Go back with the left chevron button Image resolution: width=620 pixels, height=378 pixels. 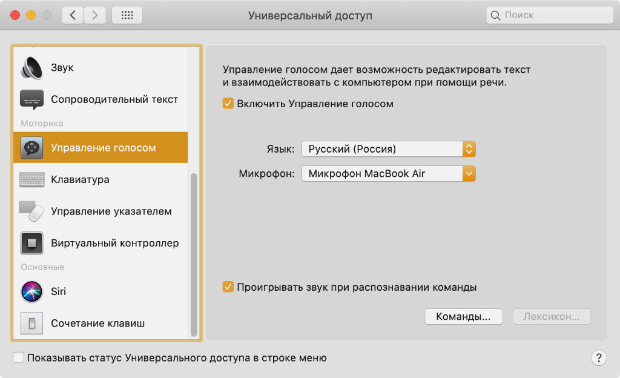(x=73, y=15)
